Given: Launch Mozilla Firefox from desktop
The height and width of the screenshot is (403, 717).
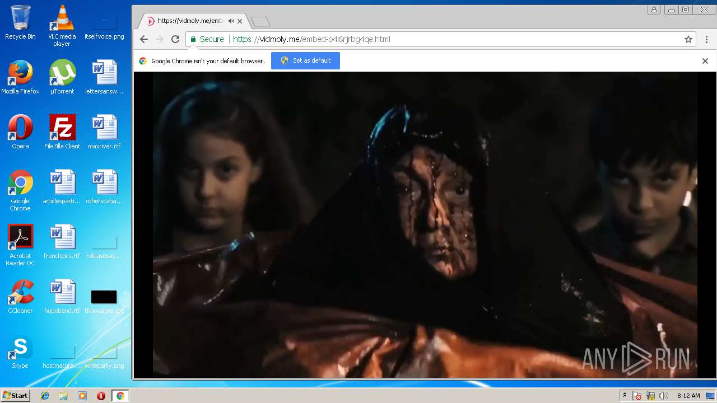Looking at the screenshot, I should (x=20, y=77).
